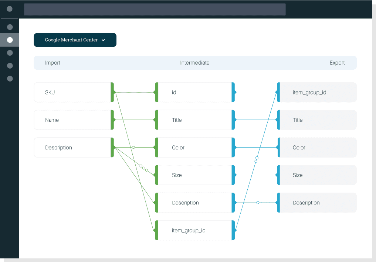Select the highlighted sidebar navigation icon
376x262 pixels.
[x=10, y=40]
